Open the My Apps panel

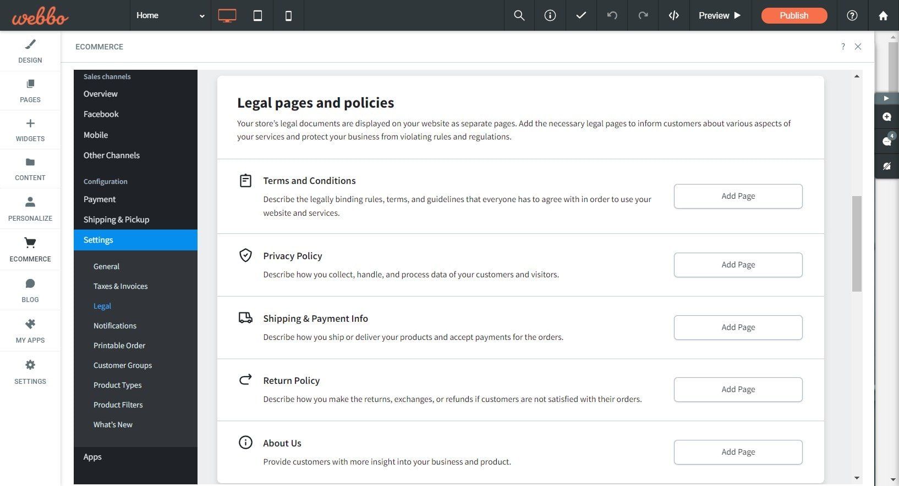(x=30, y=331)
